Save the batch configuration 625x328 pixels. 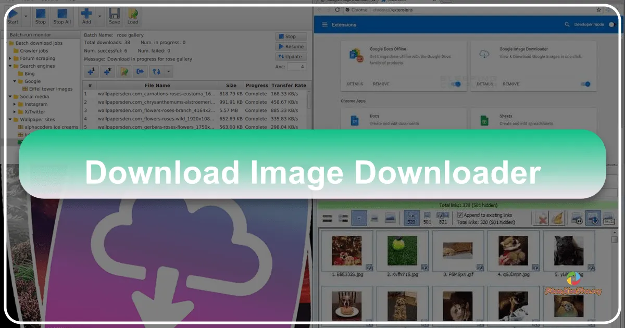point(114,14)
